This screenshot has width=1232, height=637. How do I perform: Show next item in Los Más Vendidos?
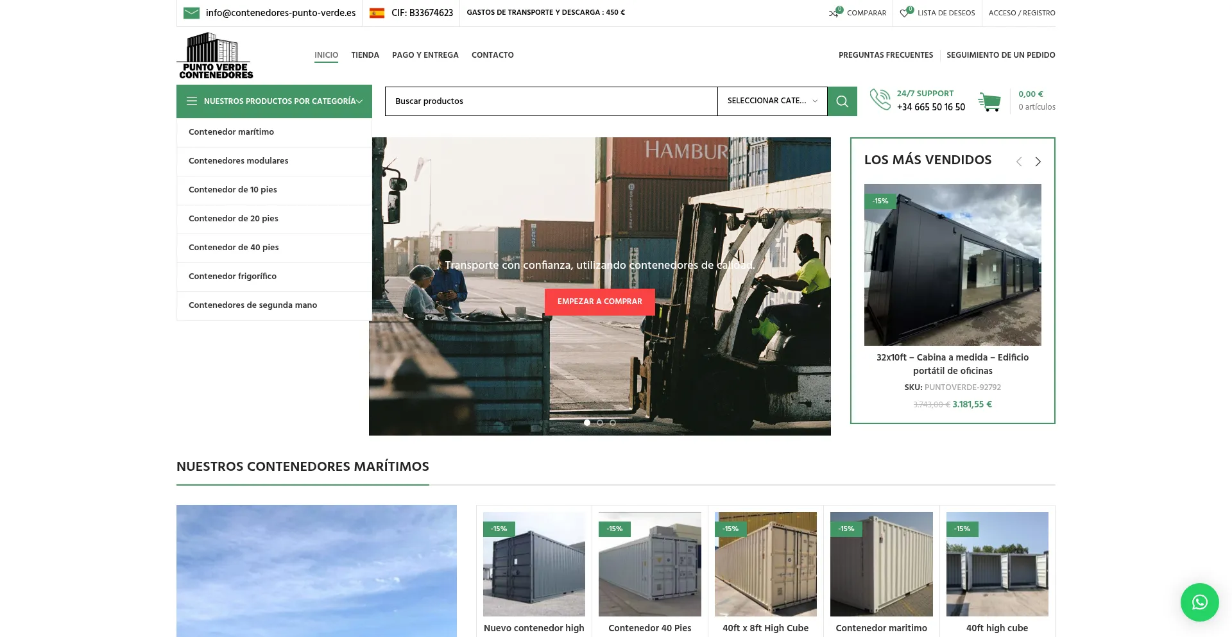click(x=1038, y=162)
